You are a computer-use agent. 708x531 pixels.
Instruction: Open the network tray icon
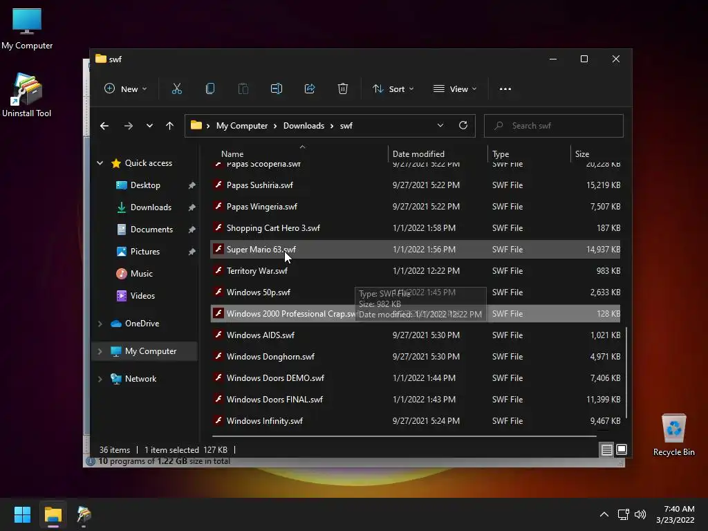[x=624, y=514]
